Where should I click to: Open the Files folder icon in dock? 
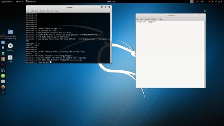click(x=3, y=42)
